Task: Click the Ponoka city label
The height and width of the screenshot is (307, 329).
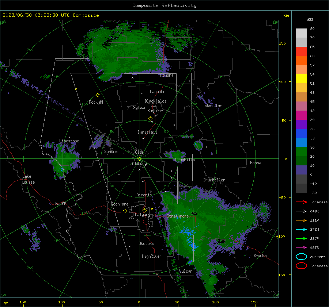Action: 167,75
